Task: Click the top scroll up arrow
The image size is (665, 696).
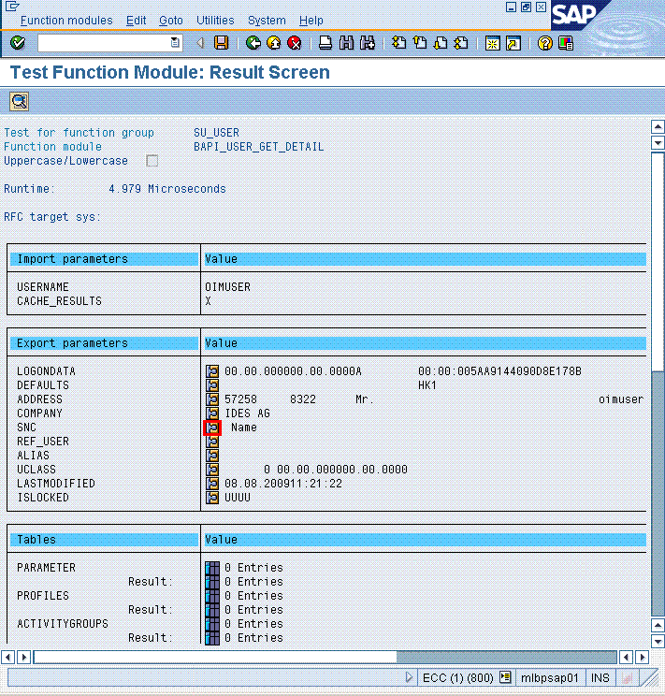Action: (658, 127)
